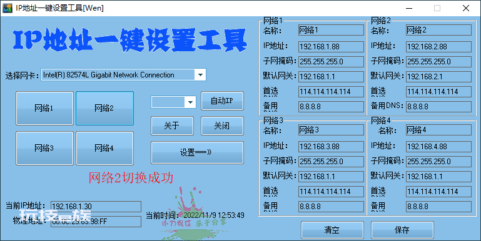Select the current IP address field

click(x=96, y=207)
